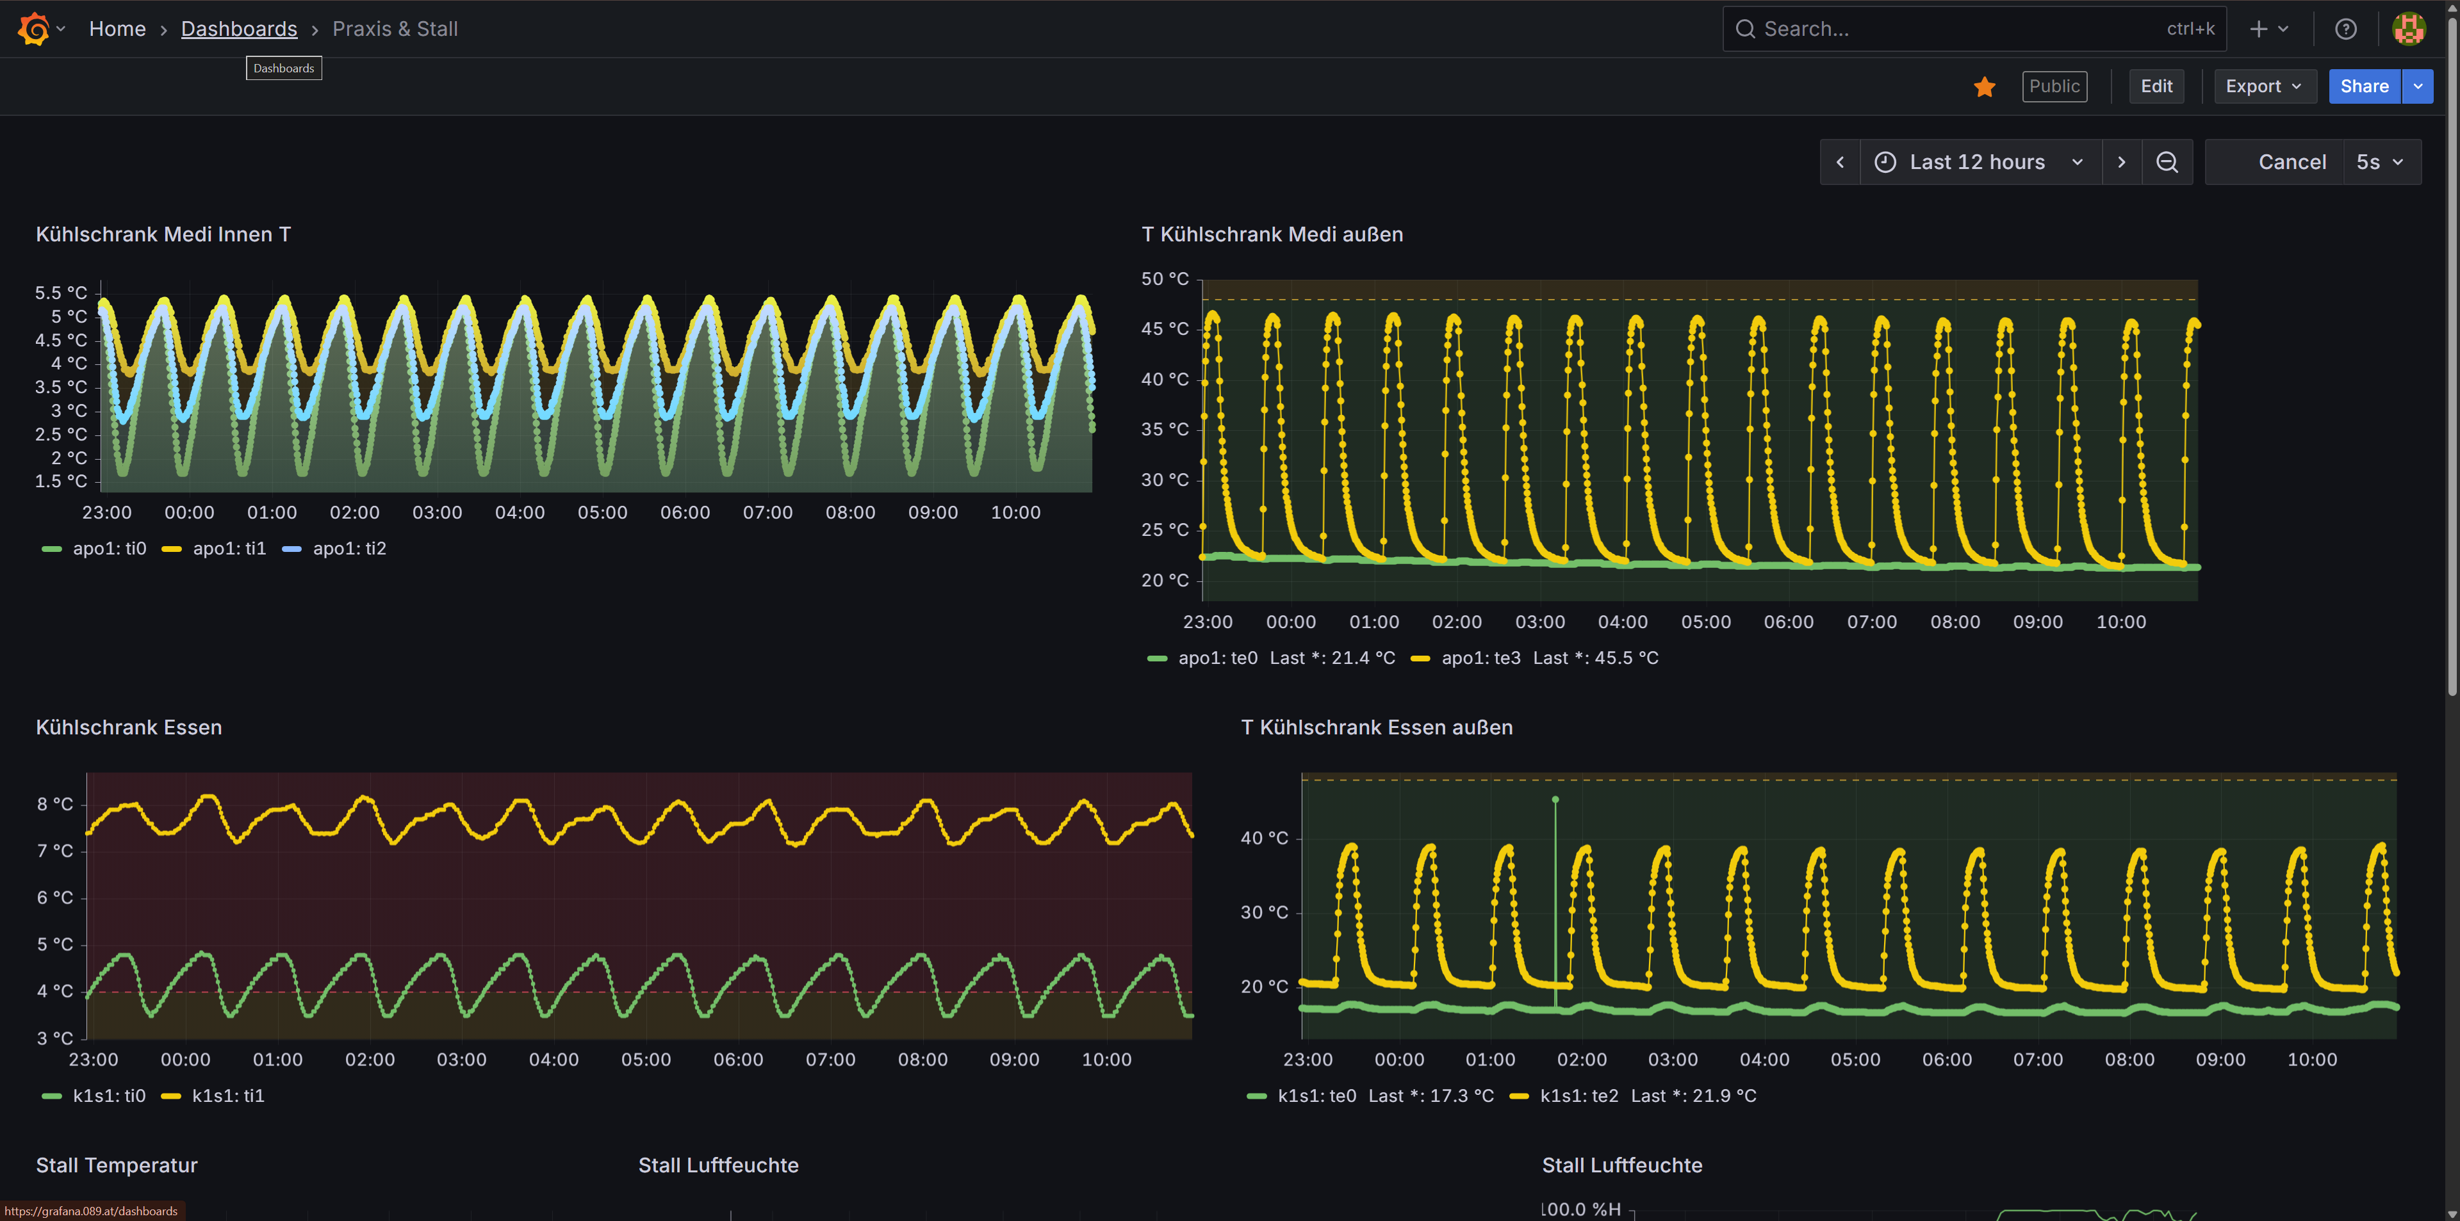The image size is (2460, 1221).
Task: Toggle apo1: te3 series legend
Action: click(1480, 658)
